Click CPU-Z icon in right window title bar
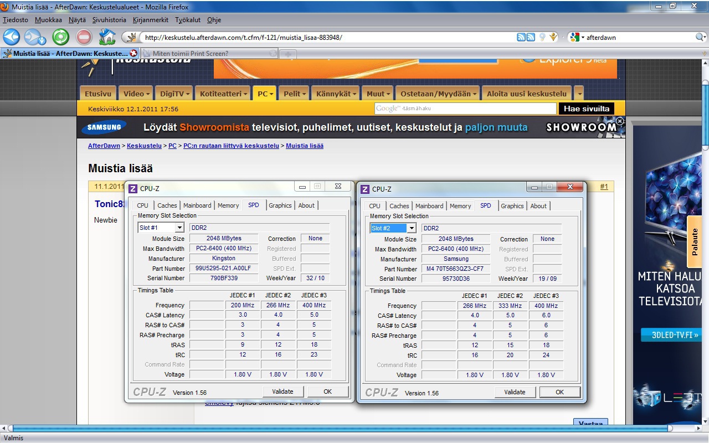 pyautogui.click(x=365, y=189)
